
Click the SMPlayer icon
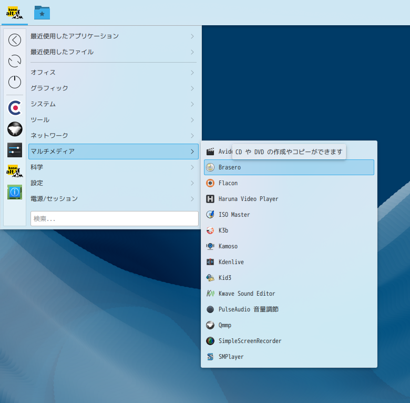(210, 357)
